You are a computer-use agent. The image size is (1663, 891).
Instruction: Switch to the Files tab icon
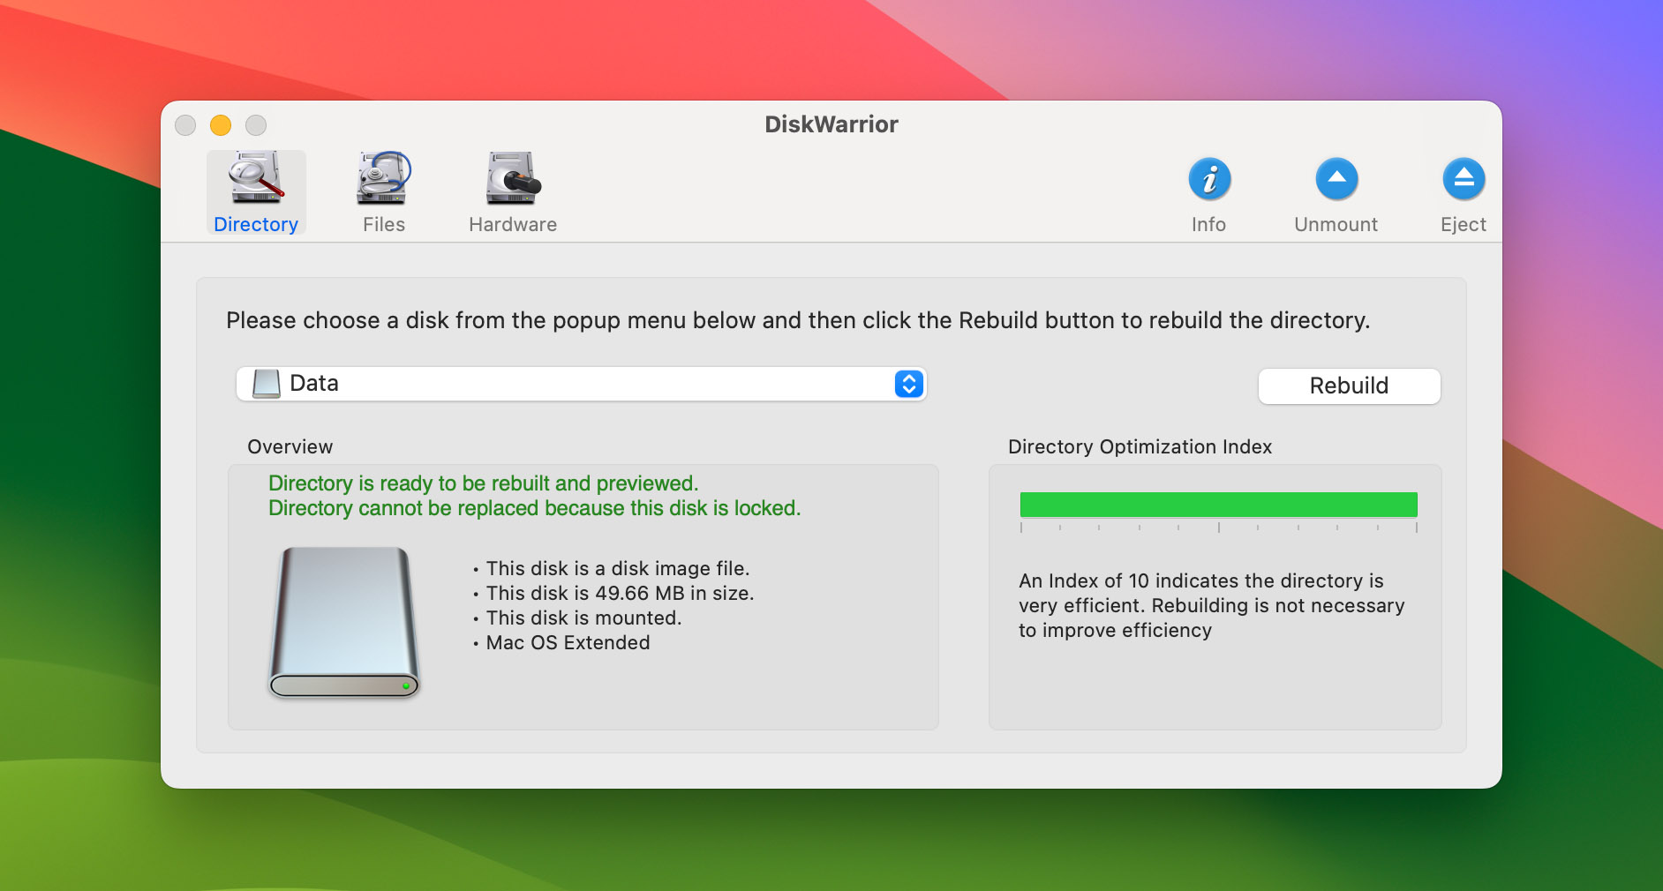384,178
